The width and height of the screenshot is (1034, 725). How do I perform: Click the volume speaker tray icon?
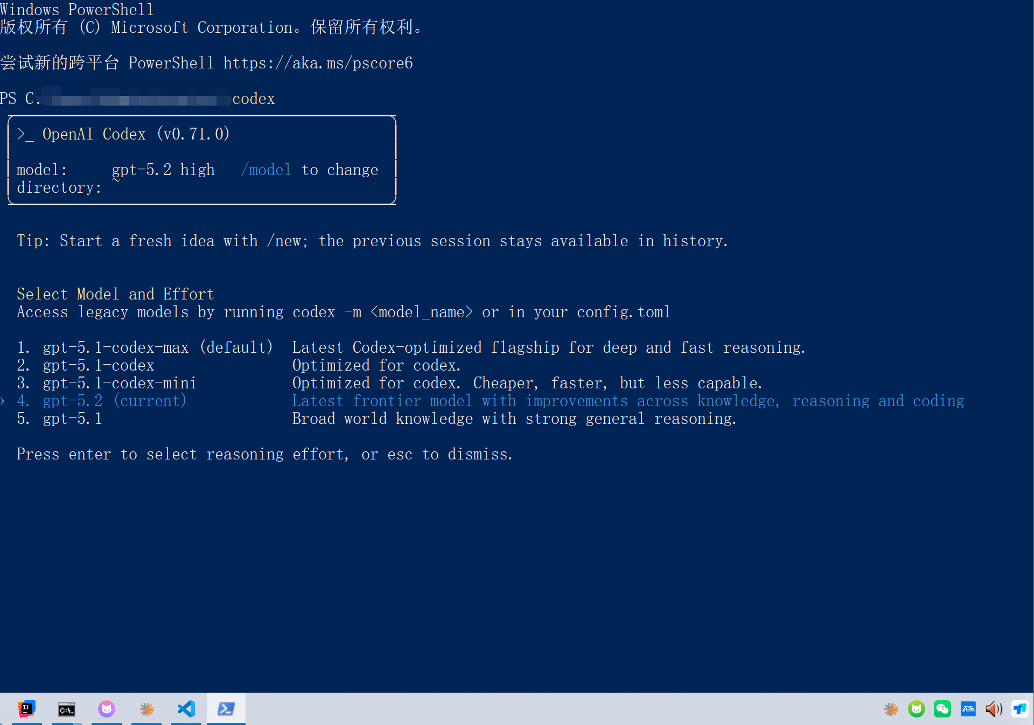[x=994, y=709]
